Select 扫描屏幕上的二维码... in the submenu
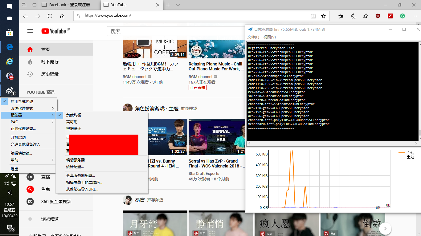421x236 pixels. tap(102, 183)
